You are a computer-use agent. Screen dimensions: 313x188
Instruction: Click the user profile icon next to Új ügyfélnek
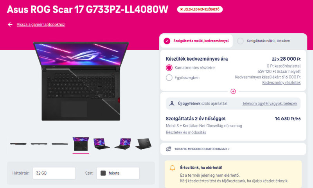point(172,103)
